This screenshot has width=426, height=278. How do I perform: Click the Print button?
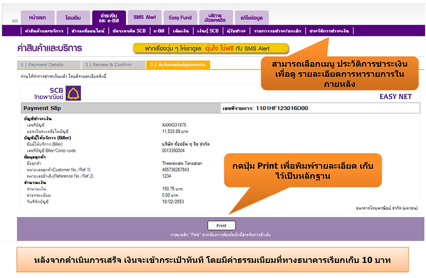point(222,226)
